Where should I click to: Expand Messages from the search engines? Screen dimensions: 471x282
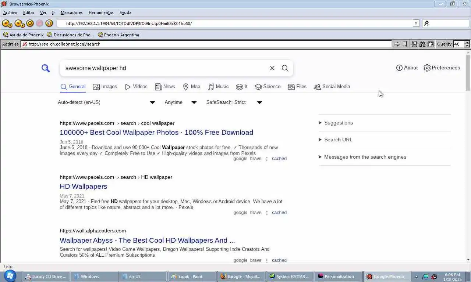[362, 157]
